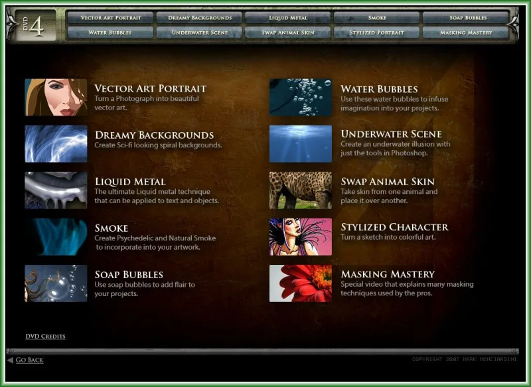Open Smoke in the top navigation bar
This screenshot has width=531, height=387.
click(x=377, y=18)
